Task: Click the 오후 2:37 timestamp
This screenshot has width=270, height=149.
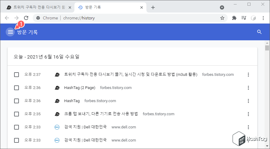Action: coord(32,74)
